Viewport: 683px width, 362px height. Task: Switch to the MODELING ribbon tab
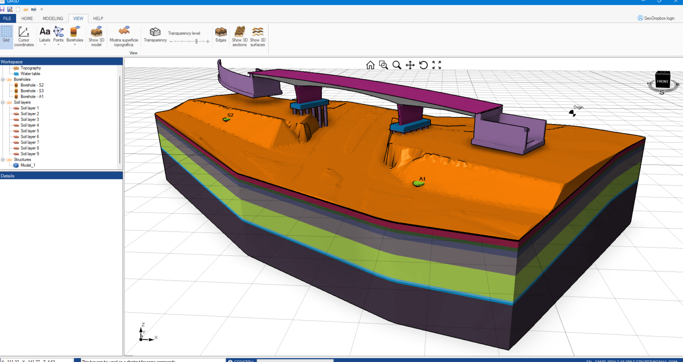click(x=52, y=19)
